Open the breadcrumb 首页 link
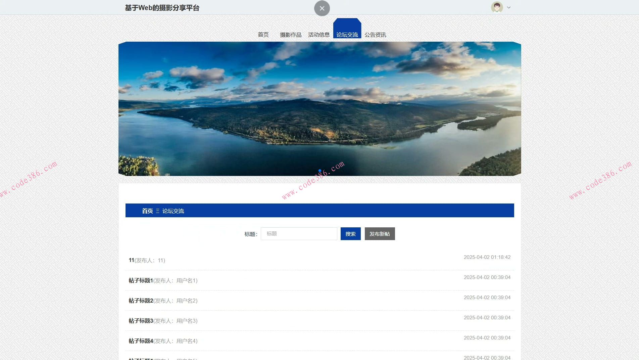This screenshot has height=360, width=639. (147, 211)
